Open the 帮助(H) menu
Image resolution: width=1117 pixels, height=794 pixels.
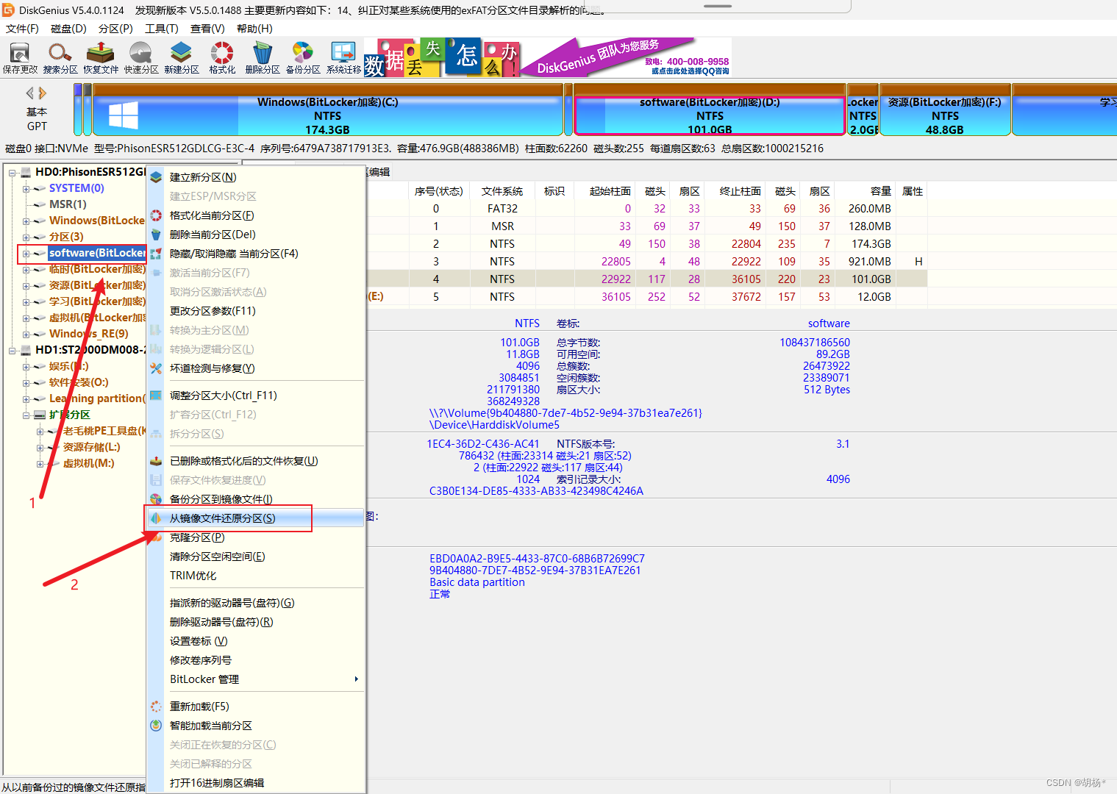254,29
